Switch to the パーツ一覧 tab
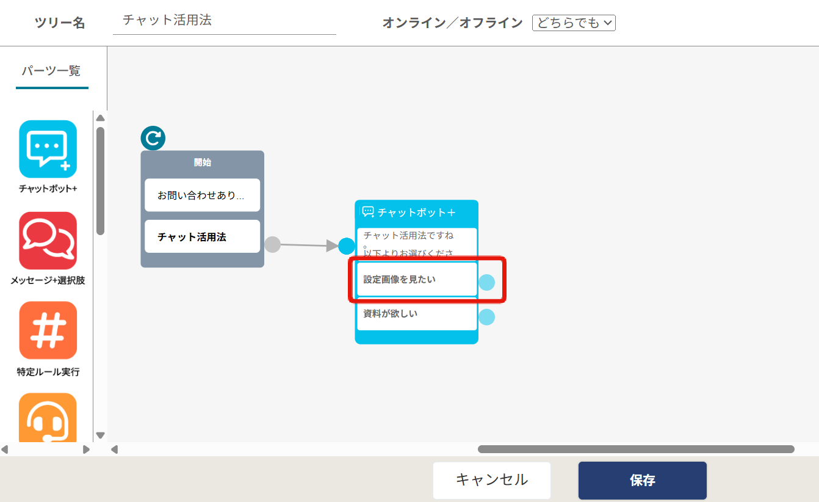The width and height of the screenshot is (819, 502). (51, 71)
